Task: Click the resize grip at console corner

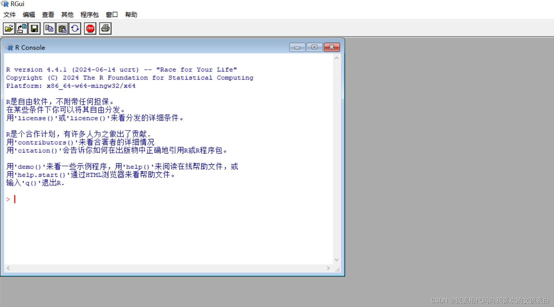Action: (x=337, y=269)
